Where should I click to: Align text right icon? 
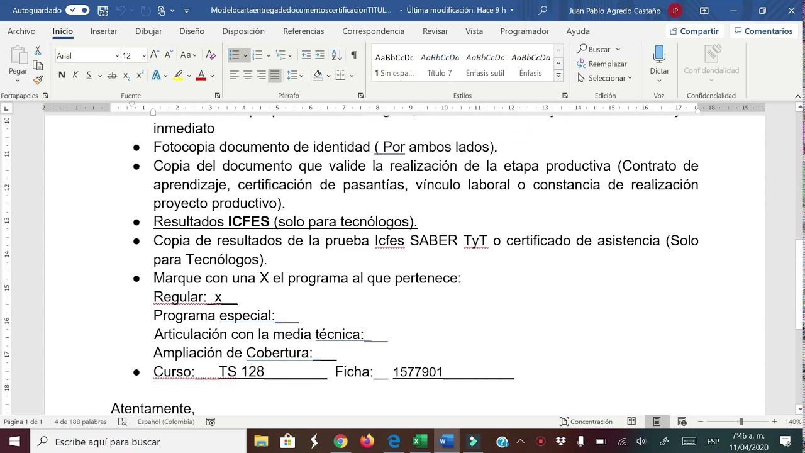tap(261, 75)
